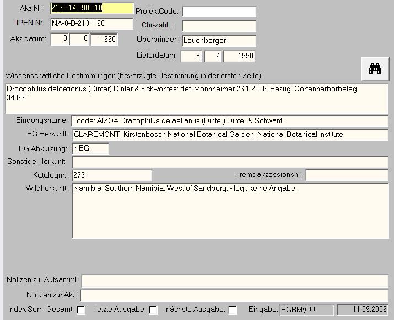The height and width of the screenshot is (320, 394).
Task: Select the Überbringer field containing Leuenberger
Action: [x=219, y=41]
